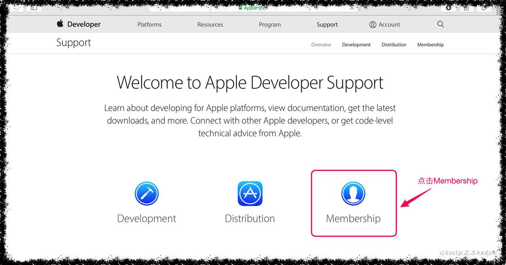The width and height of the screenshot is (506, 265).
Task: Show Safari downloads
Action: click(449, 7)
